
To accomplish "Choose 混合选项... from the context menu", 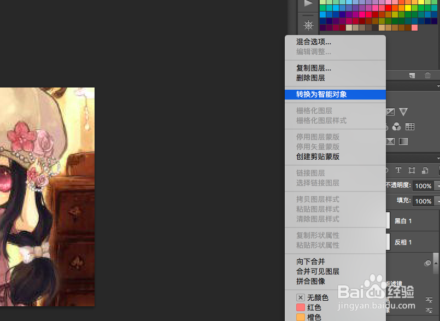I will (336, 42).
